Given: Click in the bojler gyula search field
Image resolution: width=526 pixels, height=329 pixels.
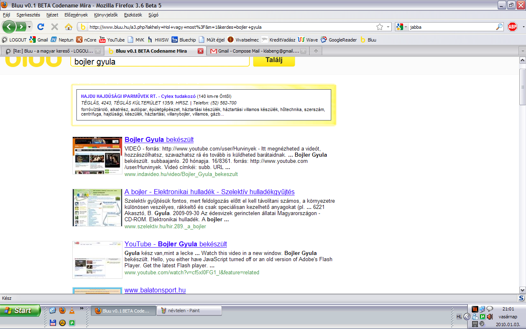Looking at the screenshot, I should click(x=160, y=61).
